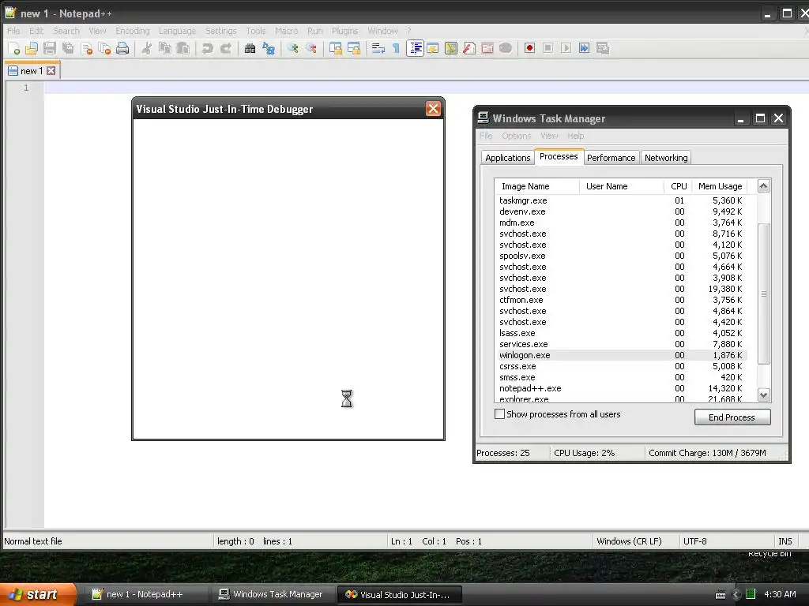This screenshot has height=606, width=809.
Task: Open Options menu in Task Manager
Action: pyautogui.click(x=517, y=136)
